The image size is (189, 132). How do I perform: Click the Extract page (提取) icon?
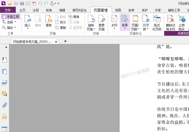(x=49, y=21)
